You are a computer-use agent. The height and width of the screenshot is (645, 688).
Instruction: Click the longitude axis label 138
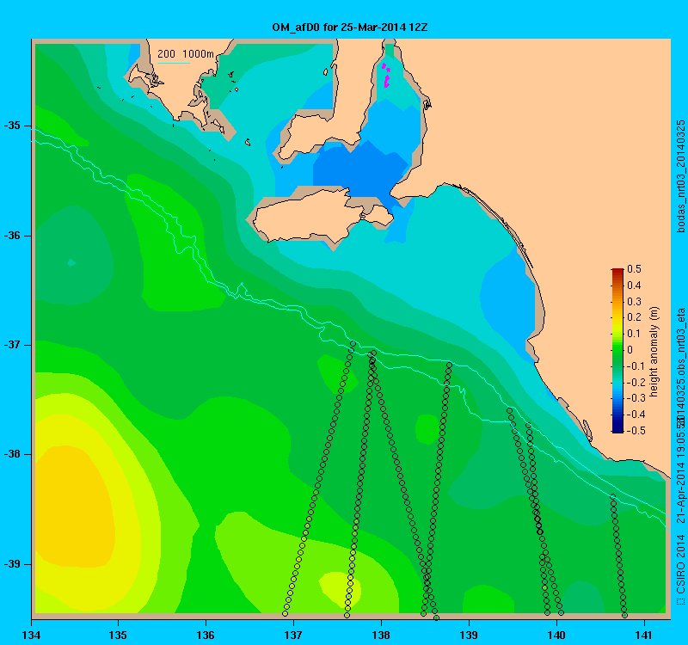tap(381, 636)
